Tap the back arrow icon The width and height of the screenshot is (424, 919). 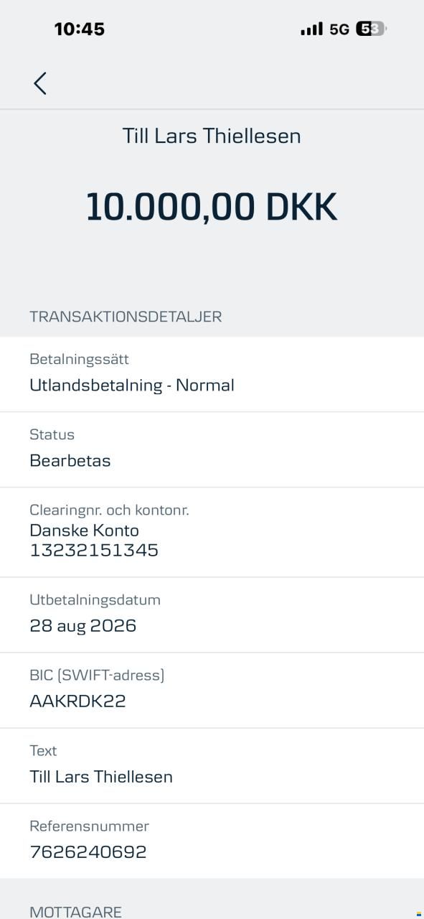pos(40,83)
